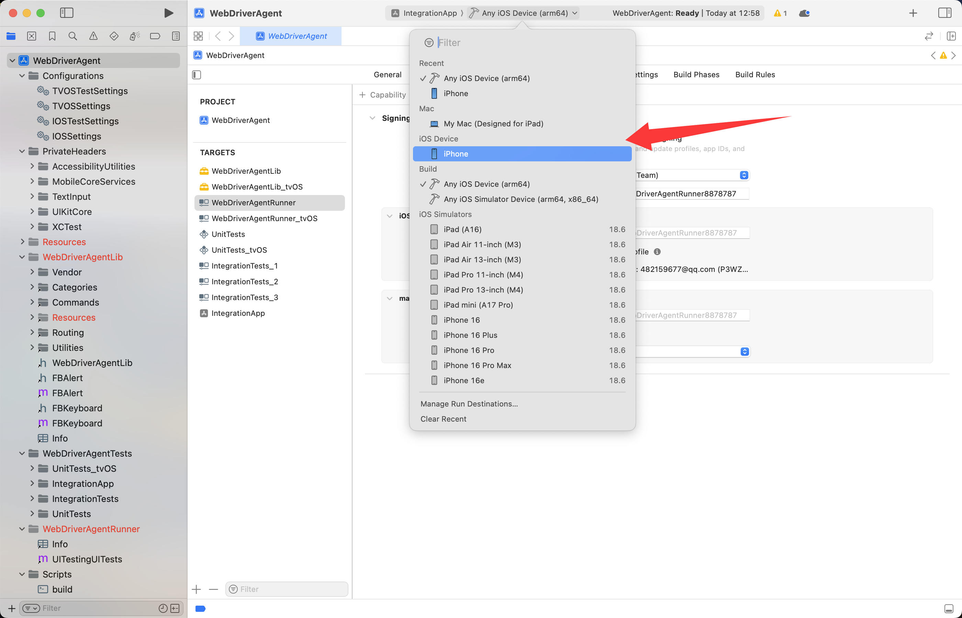Open the Breakpoint navigator icon
Viewport: 962px width, 618px height.
155,36
